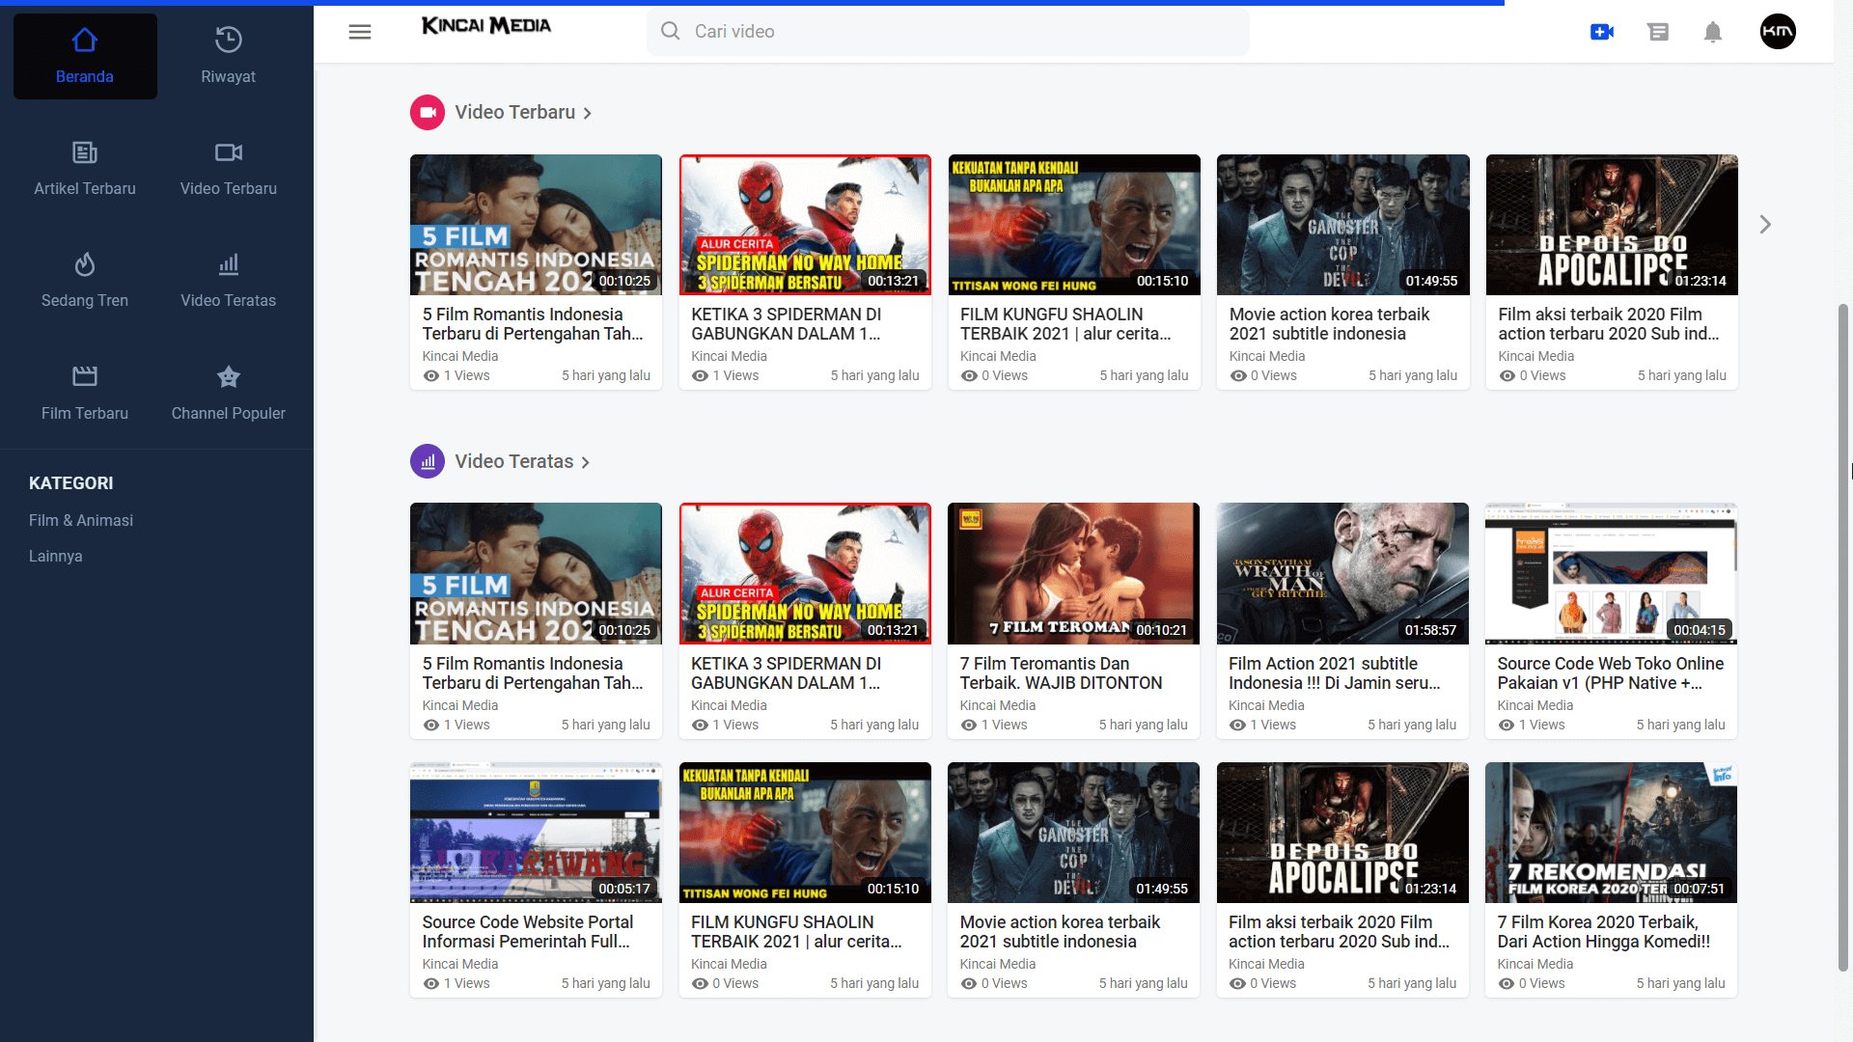The image size is (1853, 1042).
Task: Advance the carousel with the right arrow
Action: tap(1765, 224)
